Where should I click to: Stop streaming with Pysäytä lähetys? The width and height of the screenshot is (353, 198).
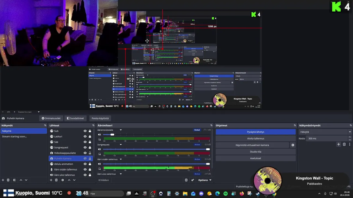click(x=256, y=132)
